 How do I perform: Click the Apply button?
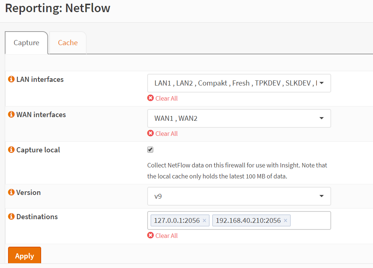(x=24, y=256)
